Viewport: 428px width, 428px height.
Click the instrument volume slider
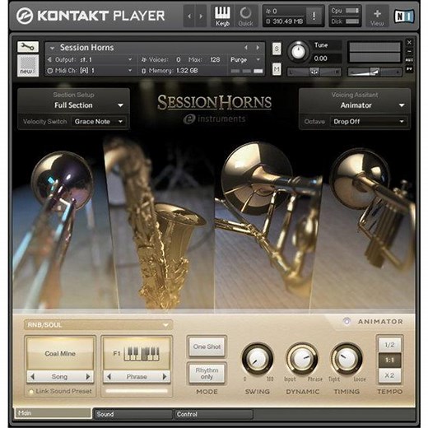374,72
